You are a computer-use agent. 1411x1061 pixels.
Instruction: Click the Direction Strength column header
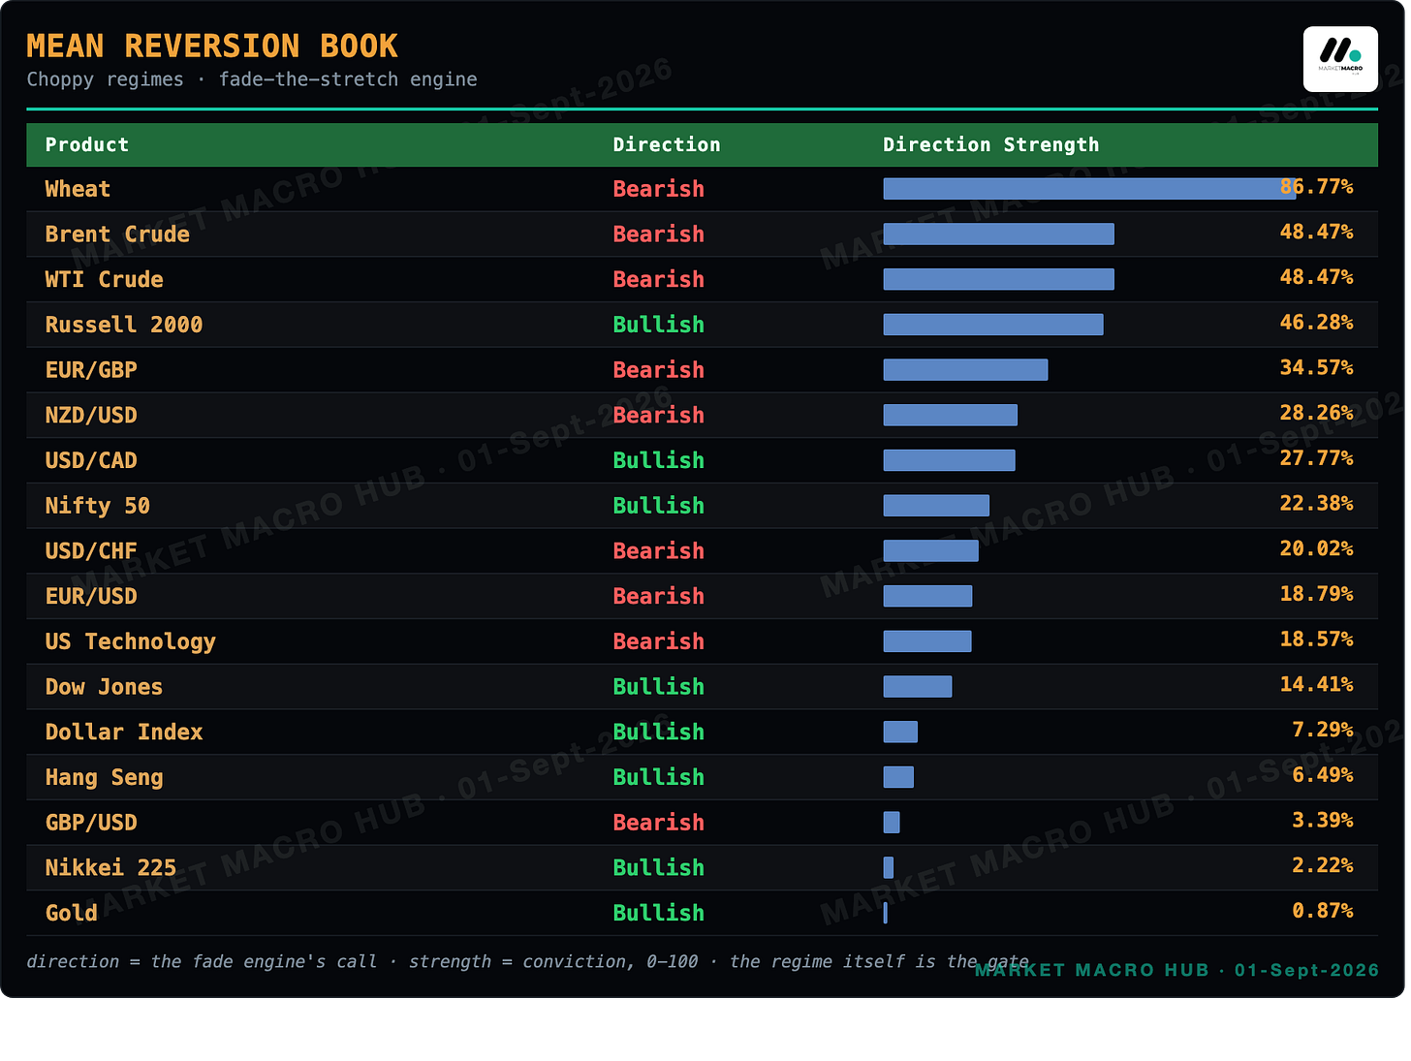coord(991,145)
